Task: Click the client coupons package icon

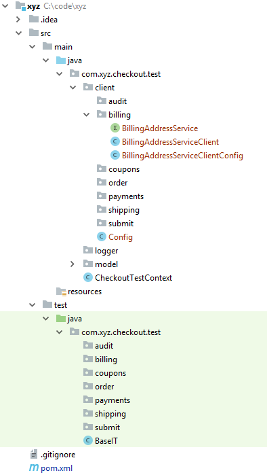Action: (102, 169)
